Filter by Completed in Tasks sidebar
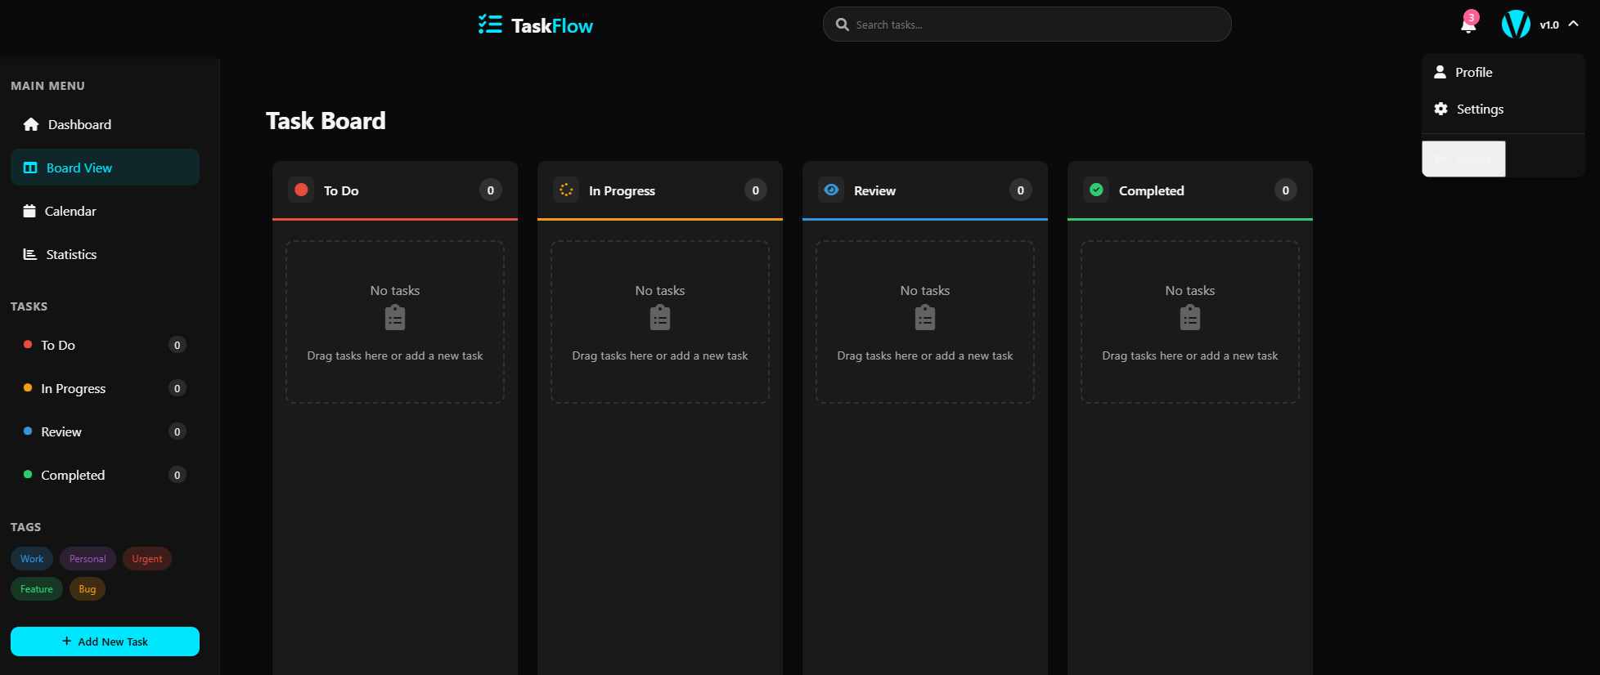Screen dimensions: 1600x675 [105, 475]
